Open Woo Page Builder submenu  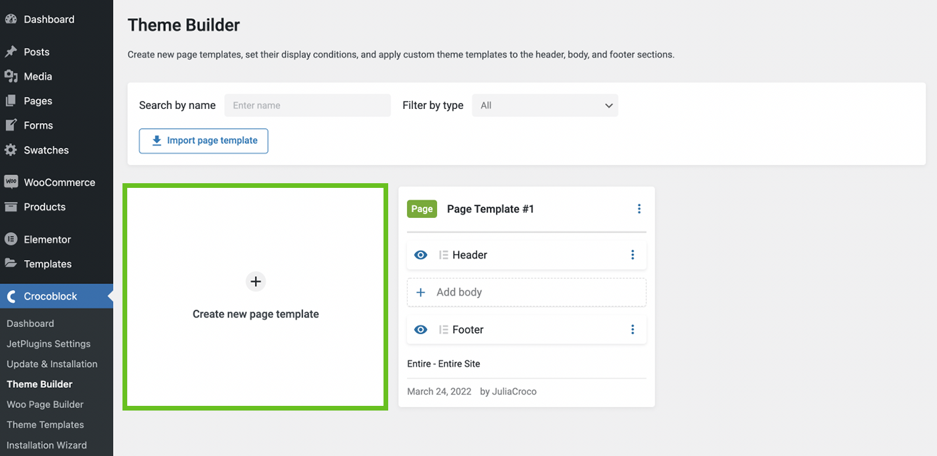[x=45, y=405]
